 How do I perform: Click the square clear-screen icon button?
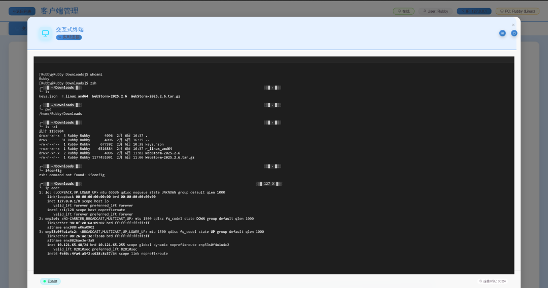click(502, 33)
